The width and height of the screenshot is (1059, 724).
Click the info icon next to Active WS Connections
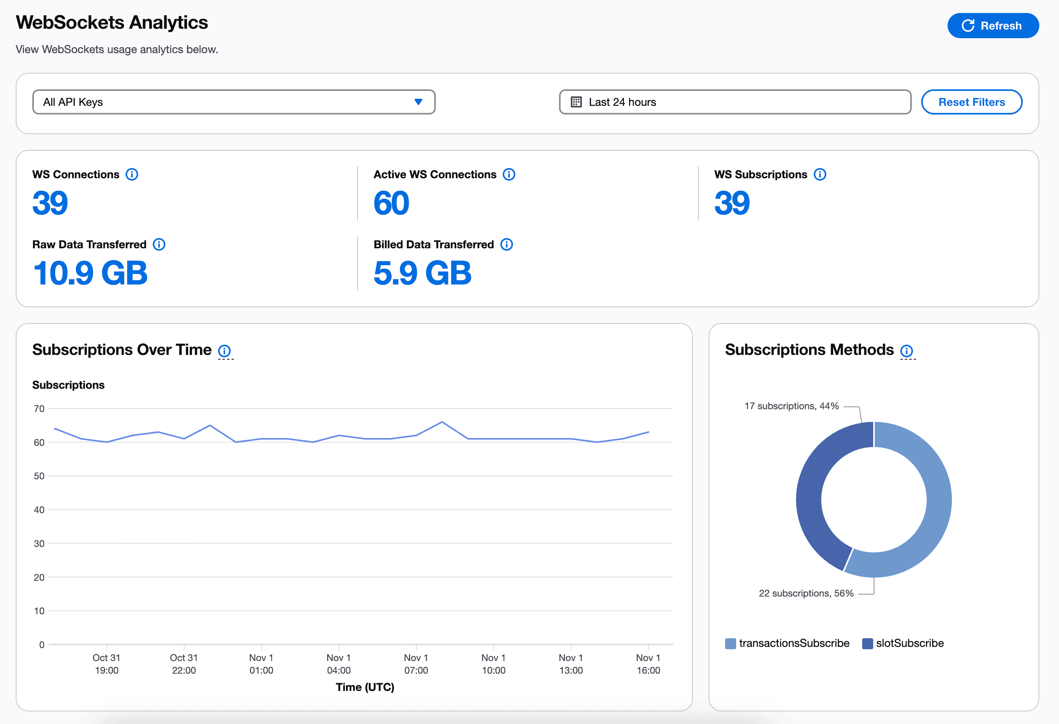(509, 174)
